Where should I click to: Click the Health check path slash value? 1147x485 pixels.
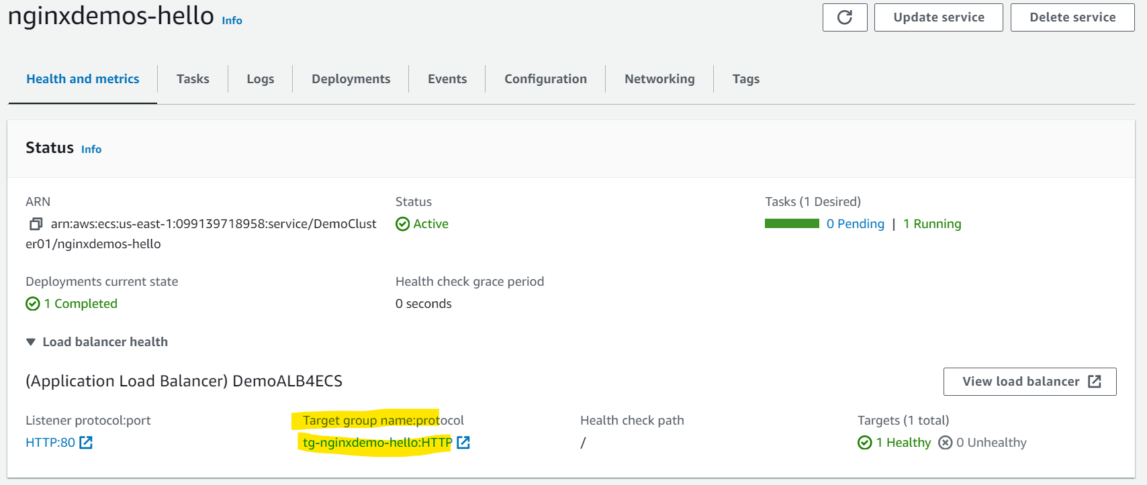(583, 443)
